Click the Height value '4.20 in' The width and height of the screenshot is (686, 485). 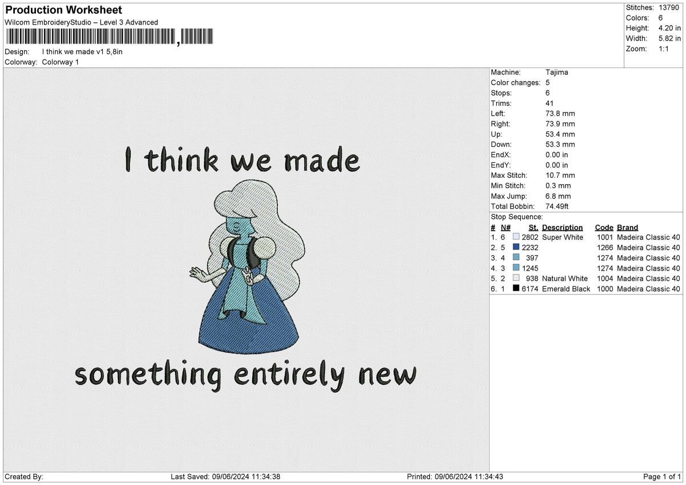coord(669,28)
